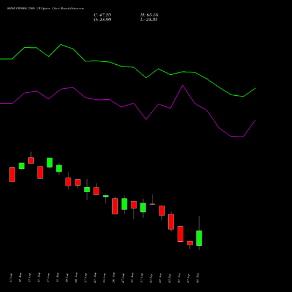Image resolution: width=292 pixels, height=292 pixels.
Task: Click the high value H: 65.50
Action: 149,15
